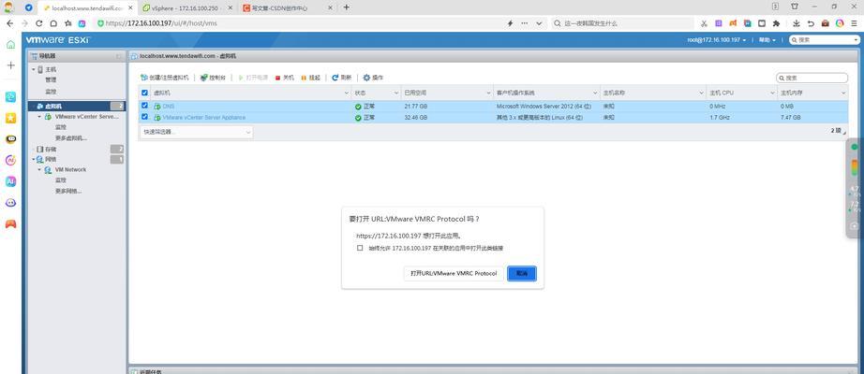Open the browser downloads icon

pyautogui.click(x=797, y=23)
